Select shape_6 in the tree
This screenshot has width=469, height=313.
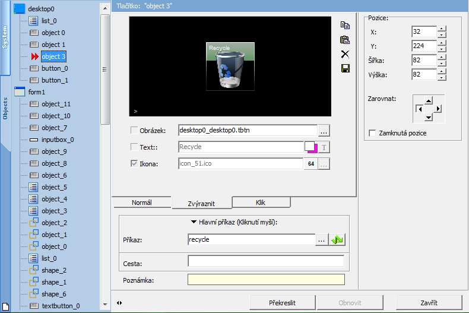(x=54, y=294)
